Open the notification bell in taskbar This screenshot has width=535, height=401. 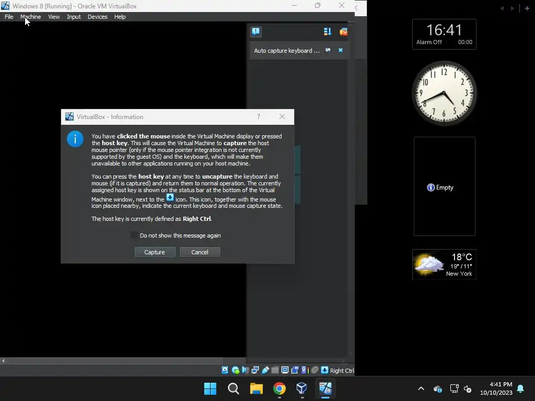point(521,388)
